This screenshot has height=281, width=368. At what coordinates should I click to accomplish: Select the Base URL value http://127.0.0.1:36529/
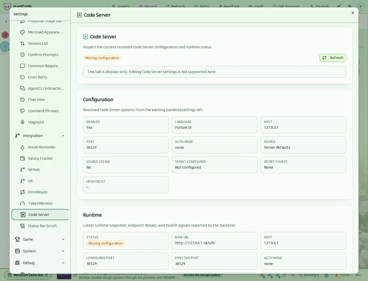(195, 243)
